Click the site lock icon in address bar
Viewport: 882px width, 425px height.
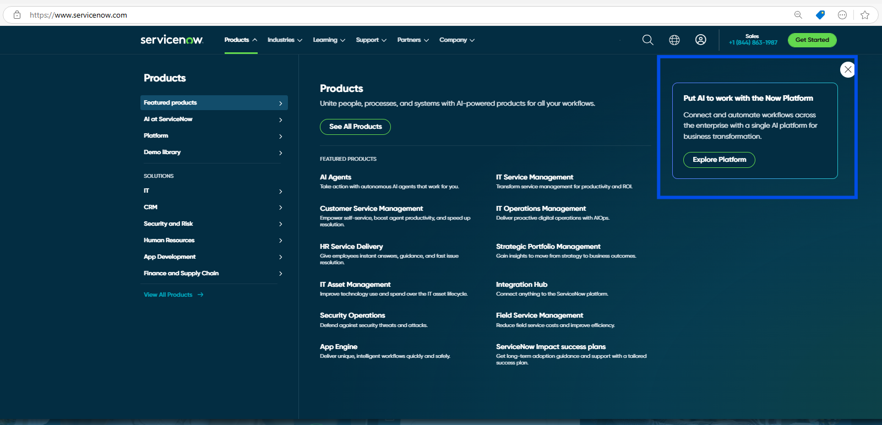[x=17, y=15]
